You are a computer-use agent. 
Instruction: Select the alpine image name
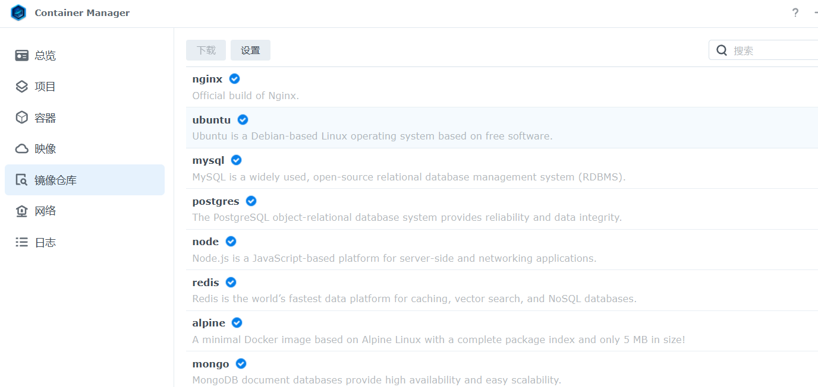point(209,323)
